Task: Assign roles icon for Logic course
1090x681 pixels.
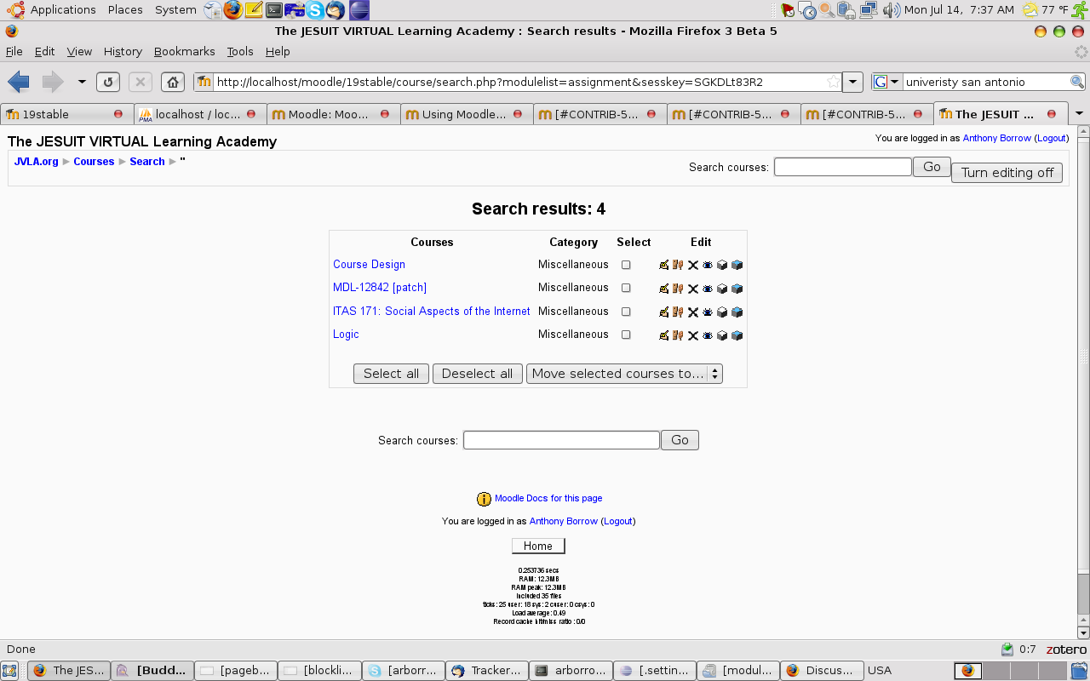Action: [678, 335]
